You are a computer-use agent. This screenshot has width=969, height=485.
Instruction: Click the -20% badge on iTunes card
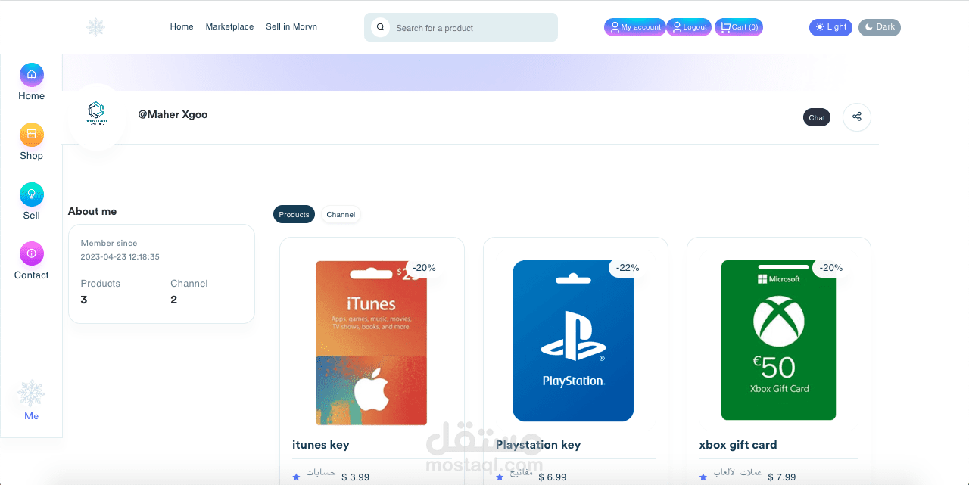click(x=424, y=268)
